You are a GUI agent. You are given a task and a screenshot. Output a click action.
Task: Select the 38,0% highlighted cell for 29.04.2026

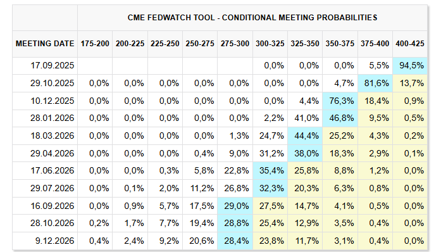305,153
